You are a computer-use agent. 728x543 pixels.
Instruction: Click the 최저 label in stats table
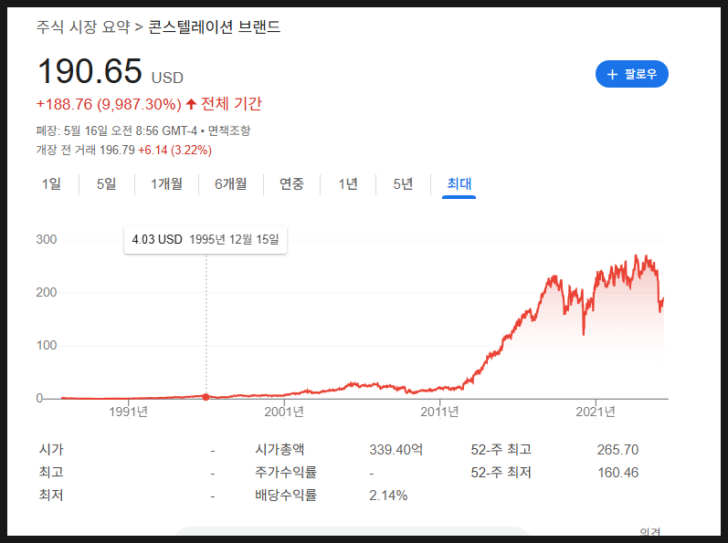(x=51, y=496)
